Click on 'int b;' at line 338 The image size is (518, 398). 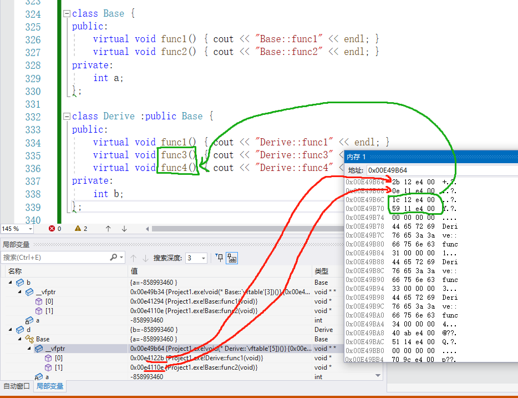coord(108,194)
